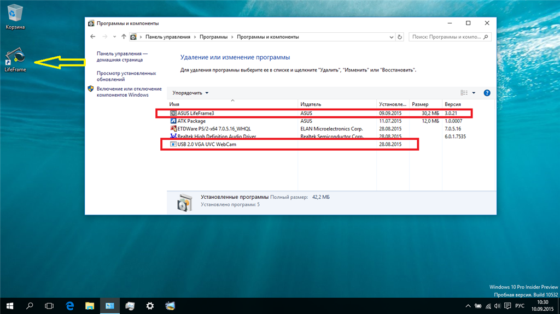
Task: Click active Control Panel taskbar button
Action: [x=109, y=306]
